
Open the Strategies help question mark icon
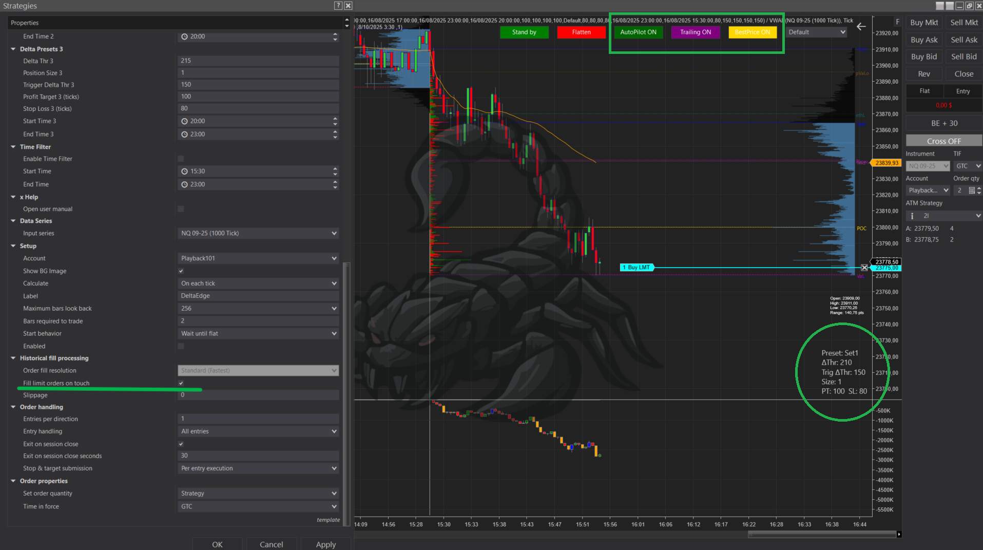pos(338,6)
